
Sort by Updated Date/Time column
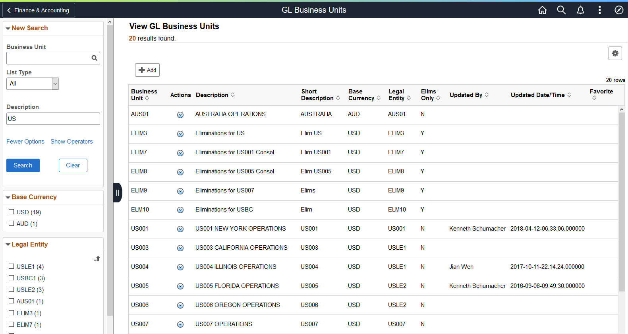[x=569, y=95]
